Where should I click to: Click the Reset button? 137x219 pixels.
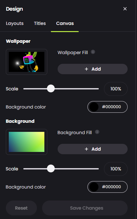tap(21, 208)
